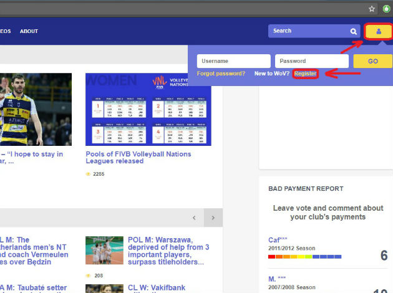Focus the Password input field
This screenshot has height=293, width=393.
pyautogui.click(x=311, y=61)
